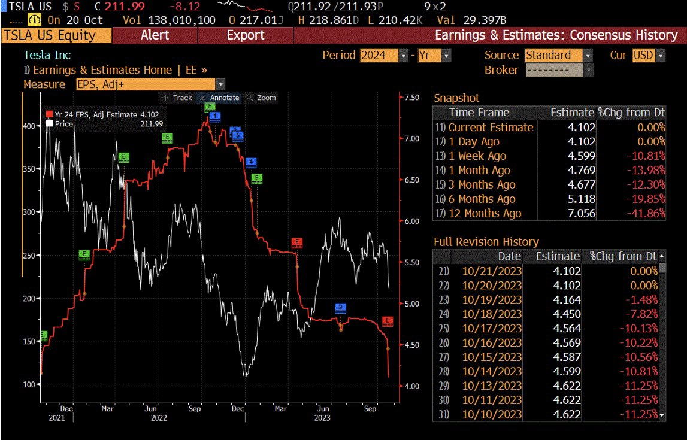Click the Track crosshair icon on the chart

point(166,98)
